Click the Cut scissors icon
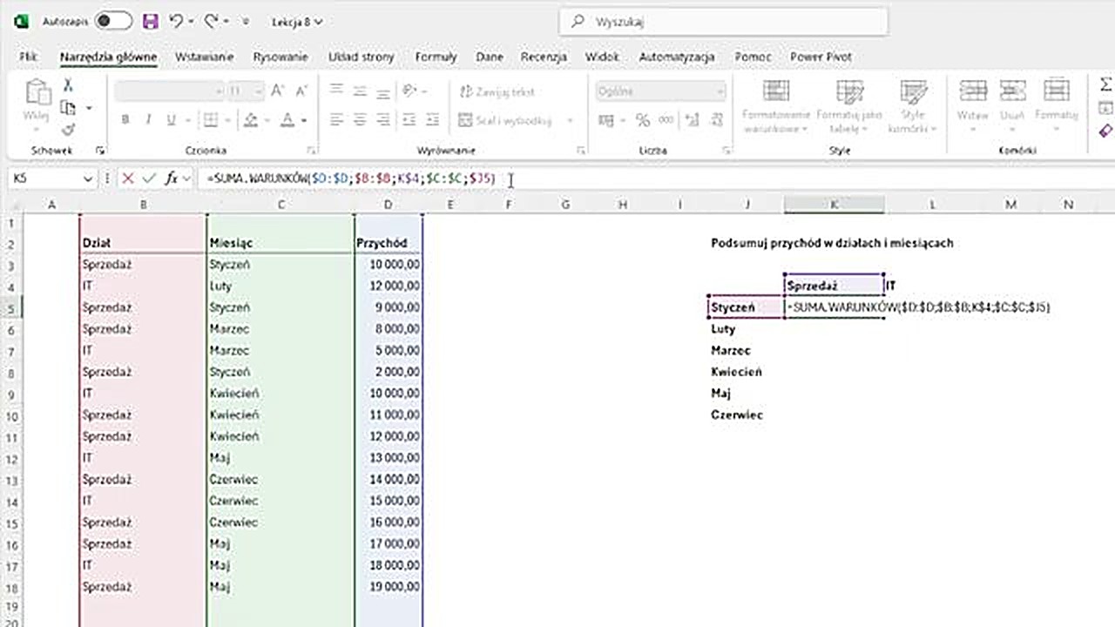The width and height of the screenshot is (1115, 627). coord(68,85)
